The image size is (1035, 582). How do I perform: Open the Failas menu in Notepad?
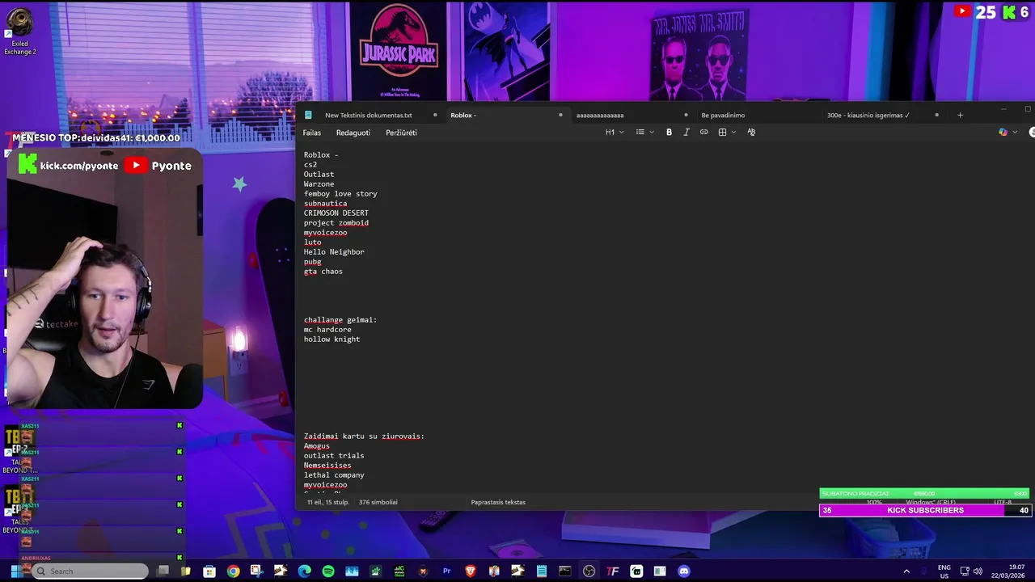(312, 133)
